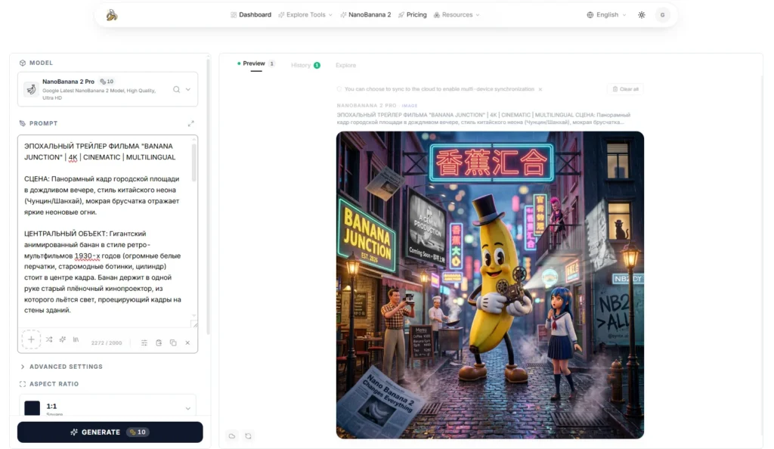Screen dimensions: 774x449
Task: Click the prompt settings sliders icon
Action: (x=144, y=342)
